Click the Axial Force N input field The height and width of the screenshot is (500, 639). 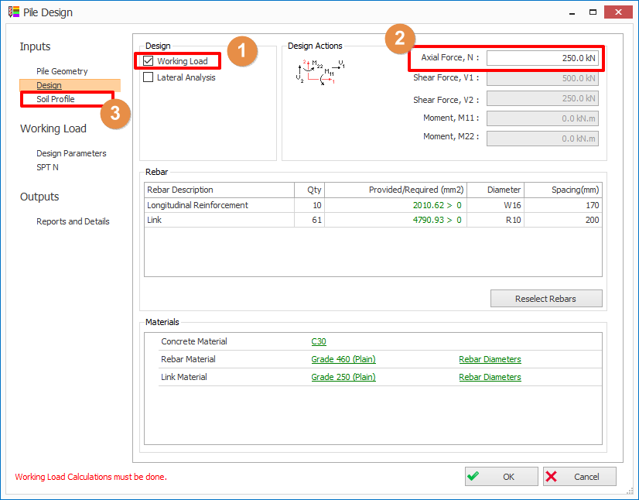tap(542, 58)
